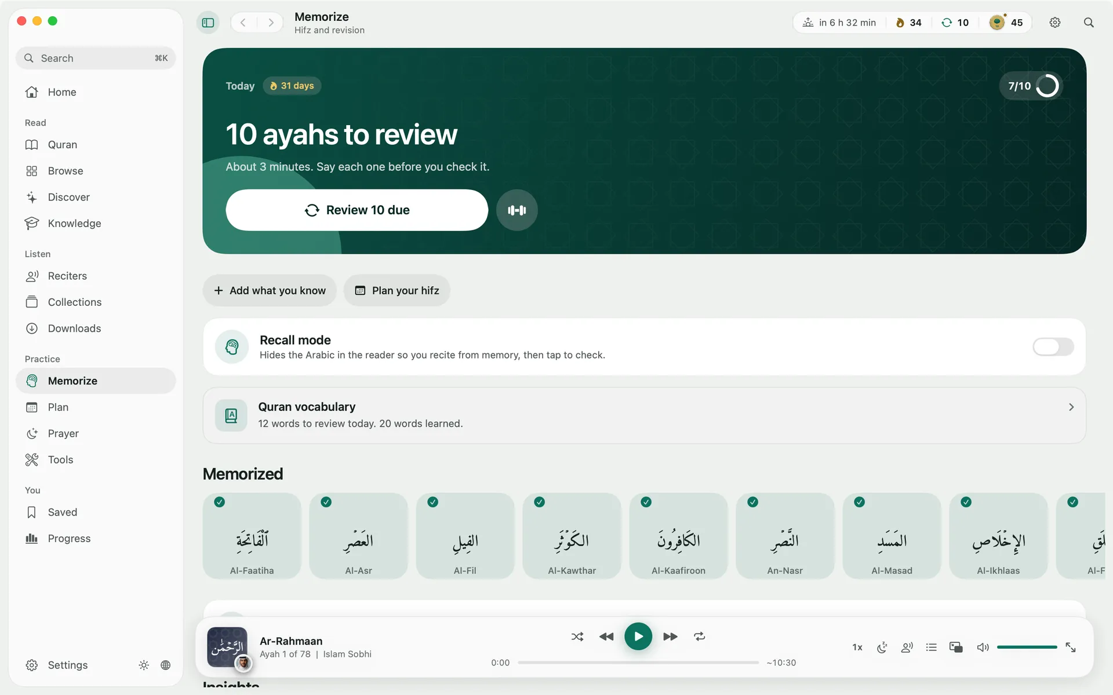
Task: Open language globe icon in sidebar
Action: click(x=166, y=665)
